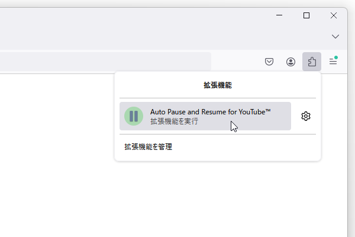355x237 pixels.
Task: Maximize the Firefox window
Action: point(306,15)
